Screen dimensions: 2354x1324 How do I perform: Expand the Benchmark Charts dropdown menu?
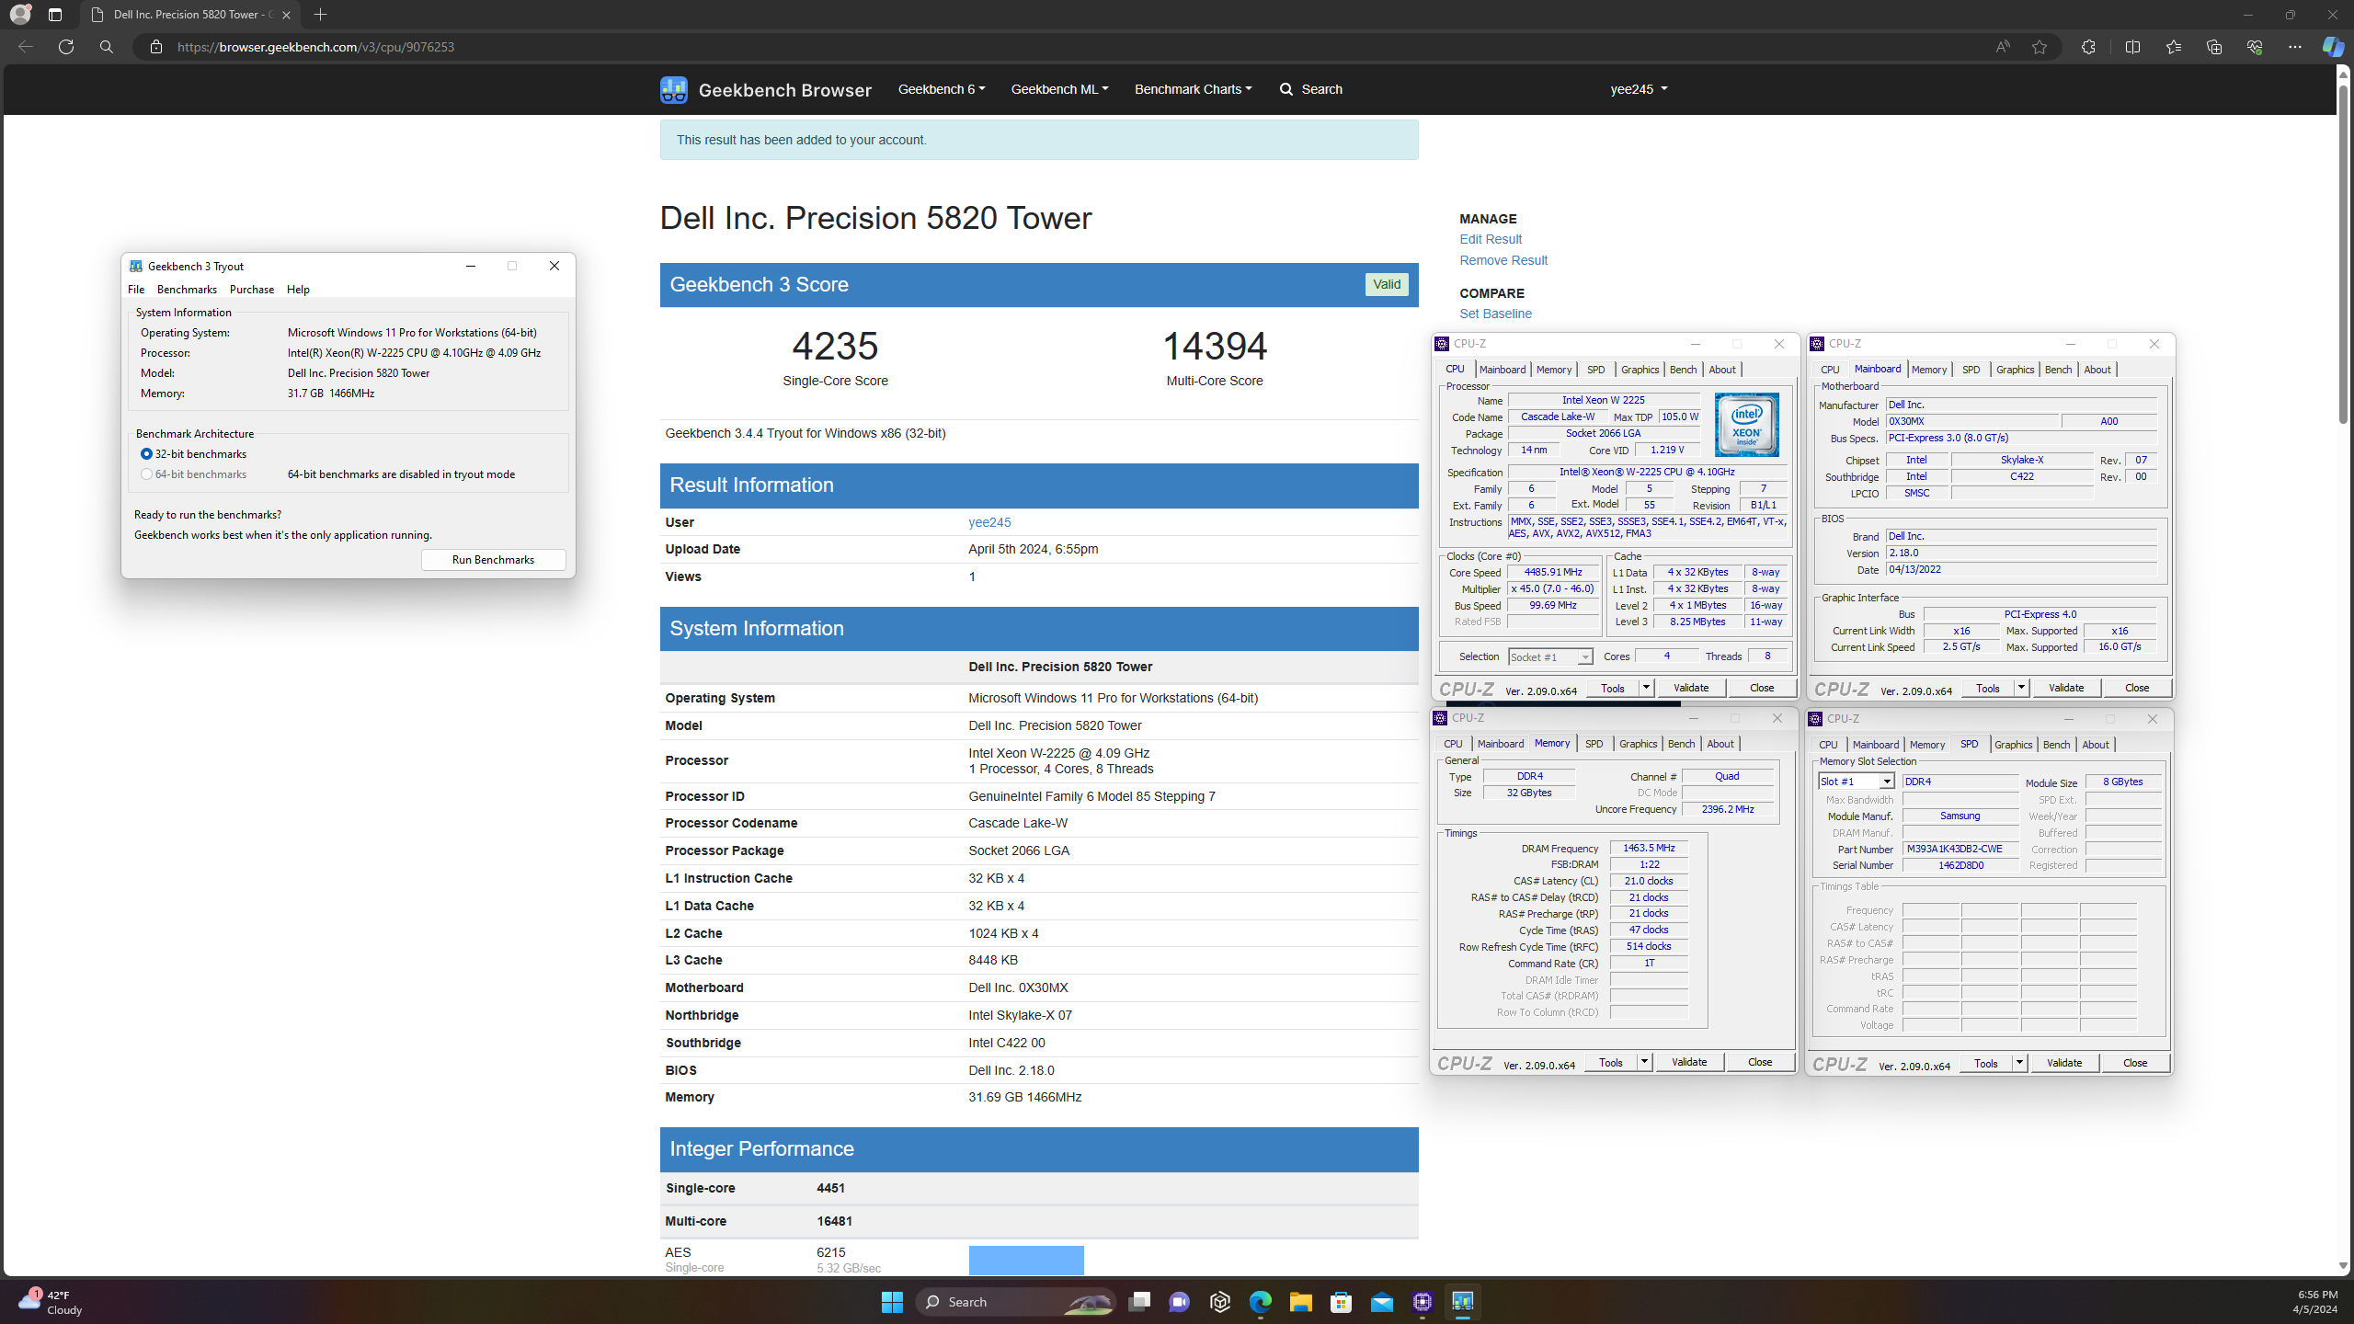point(1193,89)
